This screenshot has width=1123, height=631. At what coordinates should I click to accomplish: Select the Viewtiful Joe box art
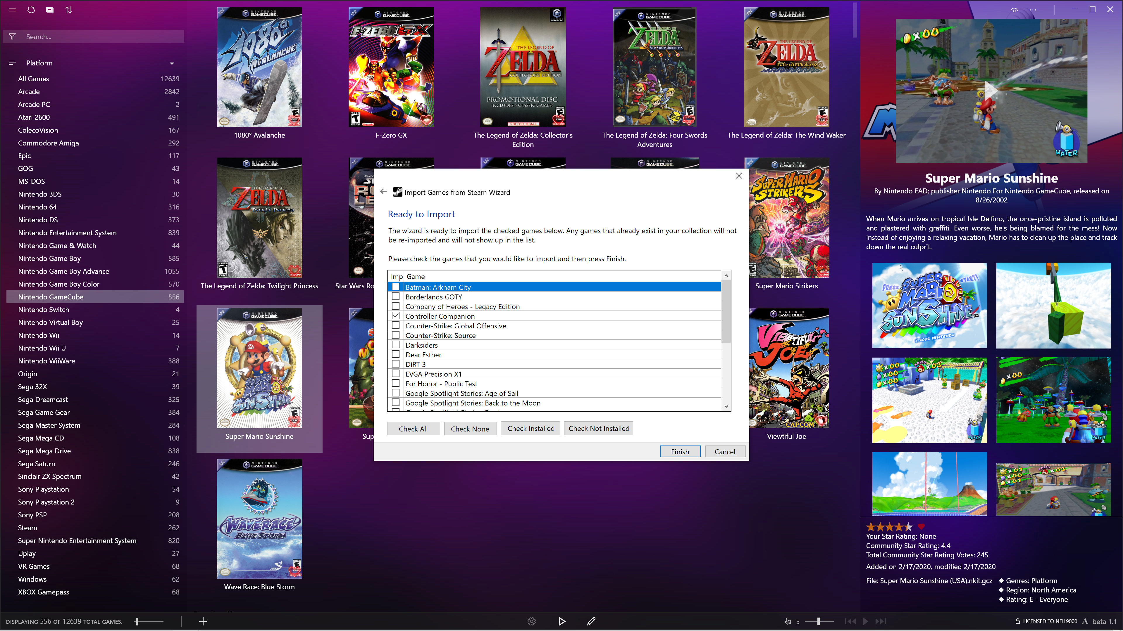pyautogui.click(x=789, y=368)
